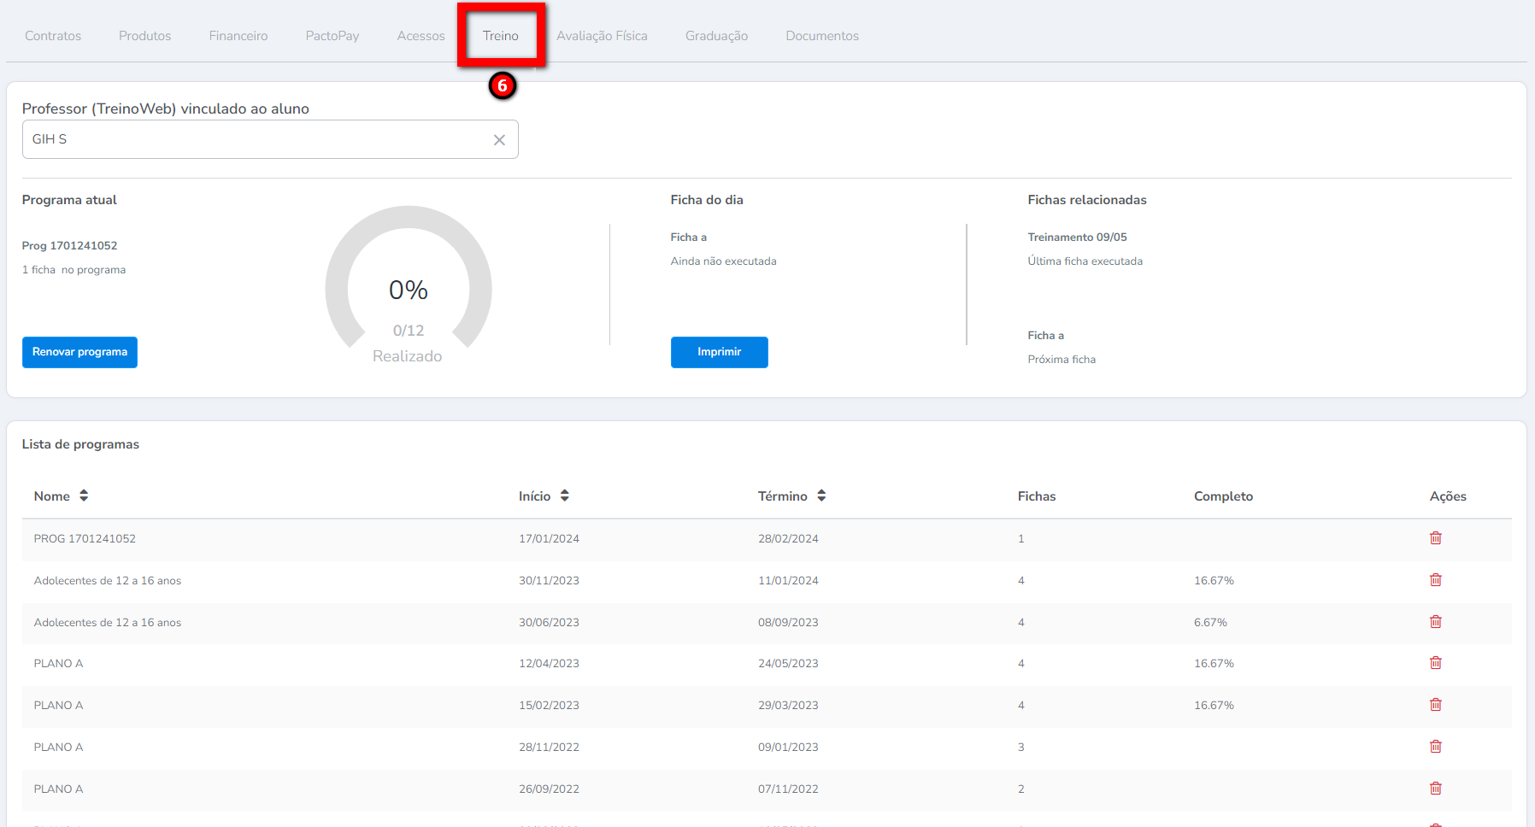Go to the Financeiro tab
Image resolution: width=1535 pixels, height=827 pixels.
(238, 36)
